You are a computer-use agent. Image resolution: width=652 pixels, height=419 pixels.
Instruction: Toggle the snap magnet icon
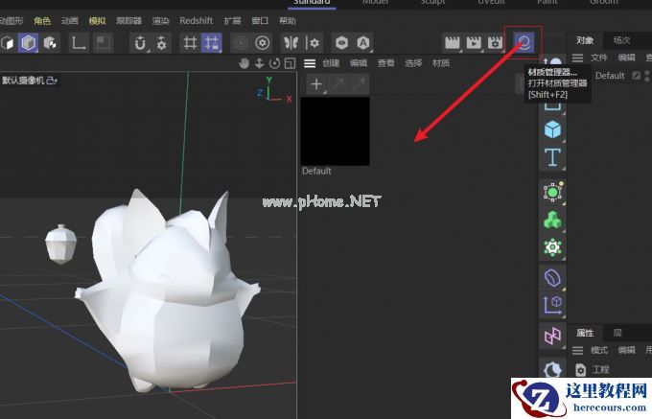click(140, 43)
